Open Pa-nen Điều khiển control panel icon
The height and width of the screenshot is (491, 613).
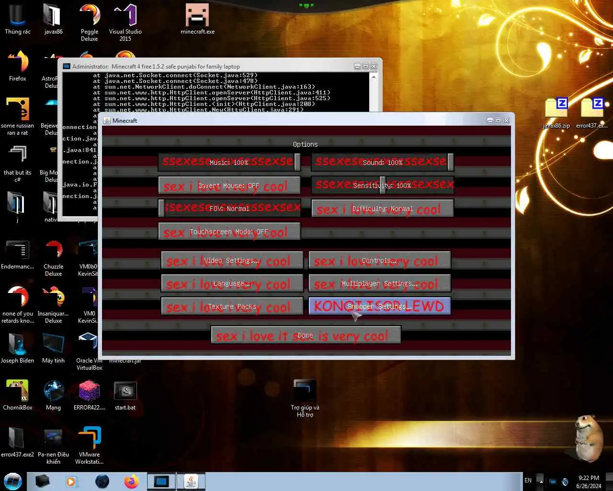[53, 446]
